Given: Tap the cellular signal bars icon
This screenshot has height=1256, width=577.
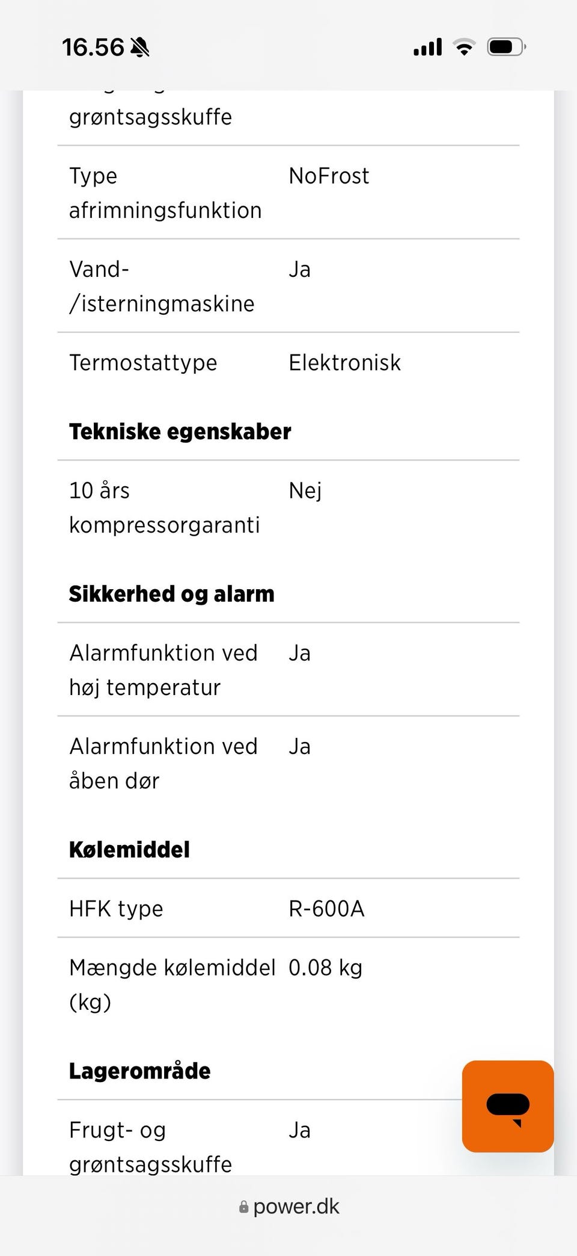Looking at the screenshot, I should (x=427, y=46).
